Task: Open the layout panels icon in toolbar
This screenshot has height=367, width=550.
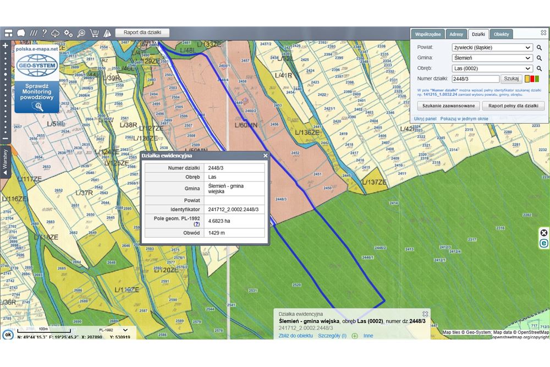Action: [x=8, y=33]
